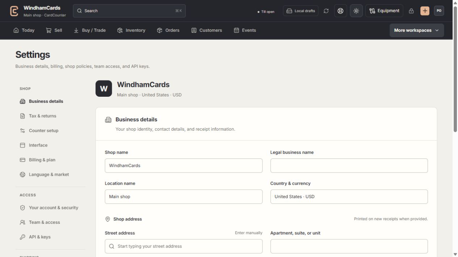
Task: Click the CardCounter logo icon
Action: tap(14, 11)
